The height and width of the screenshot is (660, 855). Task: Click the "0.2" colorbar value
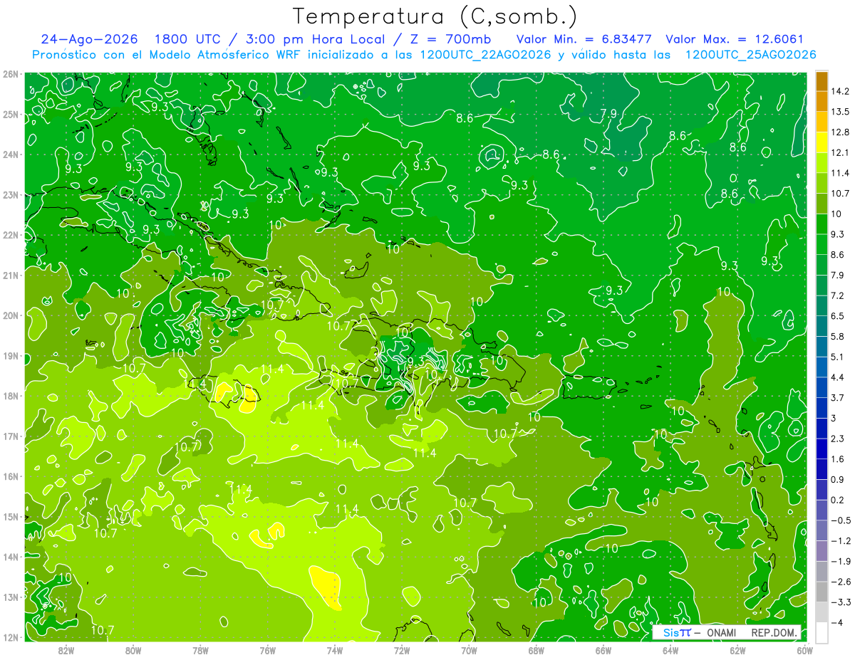pyautogui.click(x=838, y=500)
